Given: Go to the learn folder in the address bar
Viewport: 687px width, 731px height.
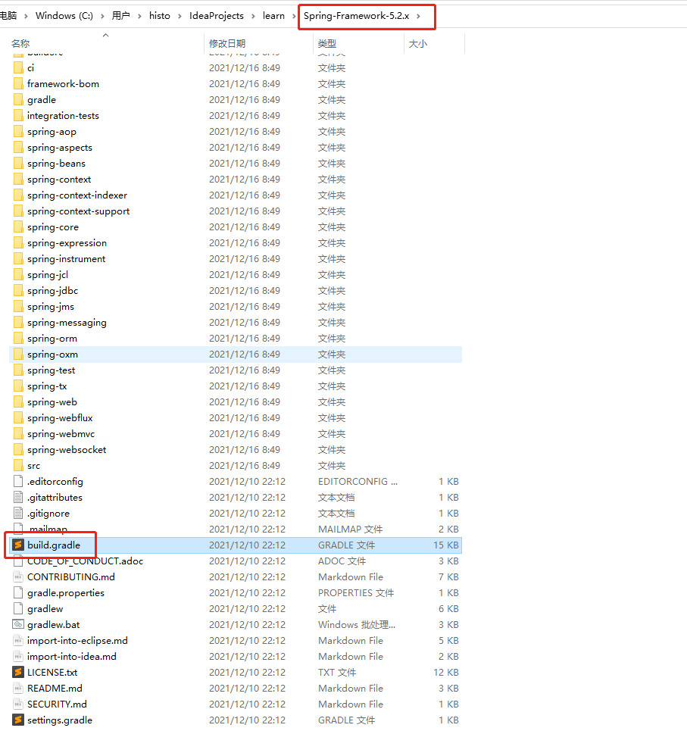Looking at the screenshot, I should pyautogui.click(x=273, y=16).
